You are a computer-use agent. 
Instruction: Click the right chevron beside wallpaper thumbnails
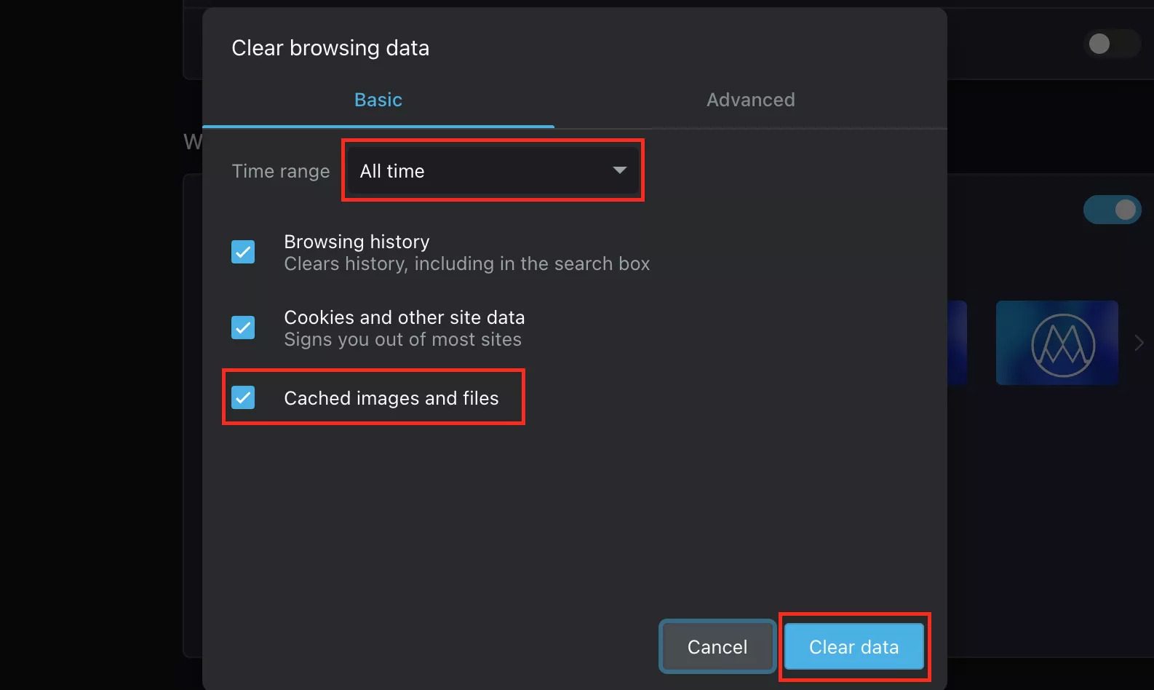click(x=1139, y=342)
